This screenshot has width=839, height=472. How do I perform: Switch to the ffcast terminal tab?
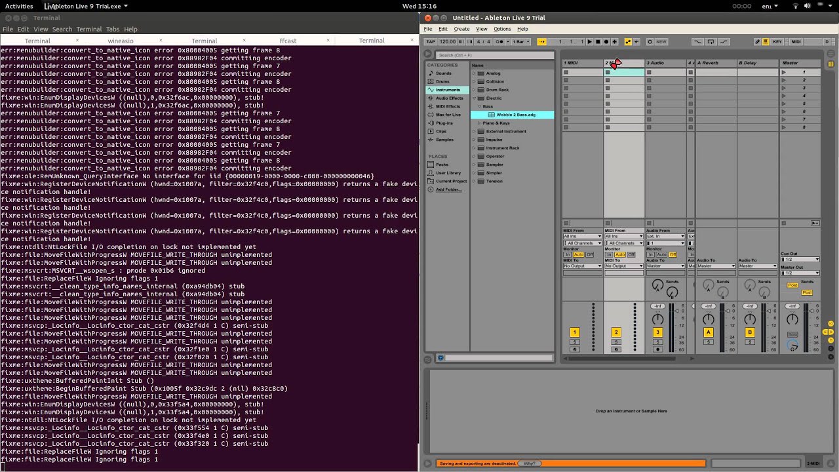288,41
